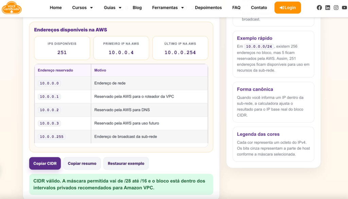Click 'Endereço de broadcast da sub-rede' cell
Screen dimensions: 348x199
coord(150,137)
